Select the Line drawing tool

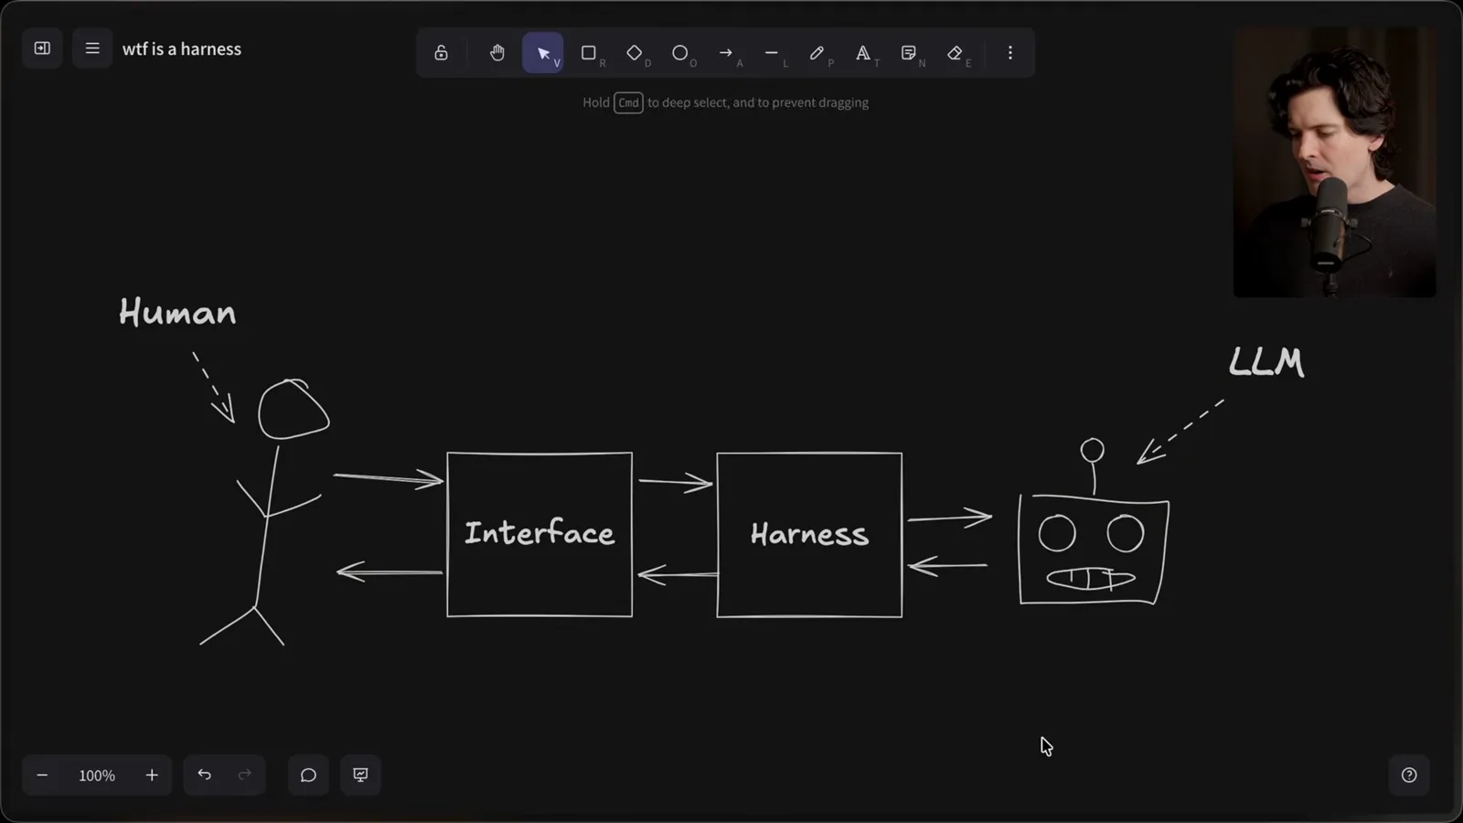[x=772, y=53]
